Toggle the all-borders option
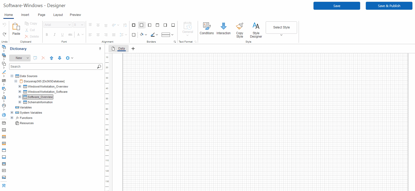This screenshot has width=415, height=191. click(x=134, y=25)
